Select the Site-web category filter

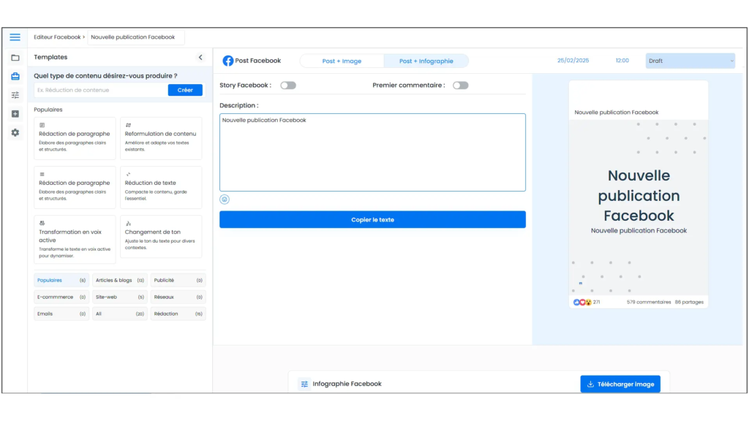tap(119, 297)
